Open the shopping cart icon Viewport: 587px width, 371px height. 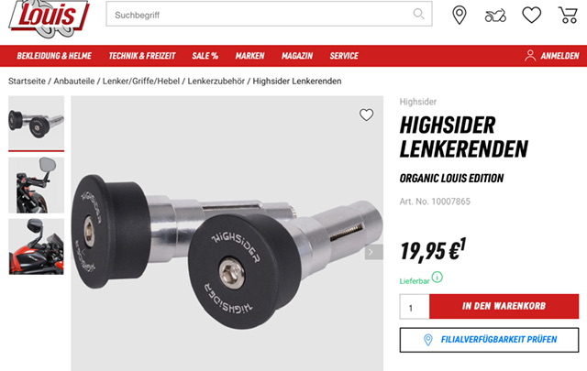pyautogui.click(x=568, y=16)
